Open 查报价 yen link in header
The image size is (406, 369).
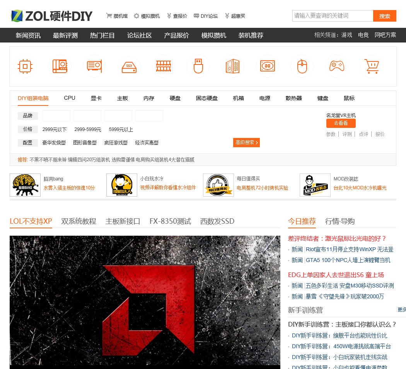tap(177, 16)
